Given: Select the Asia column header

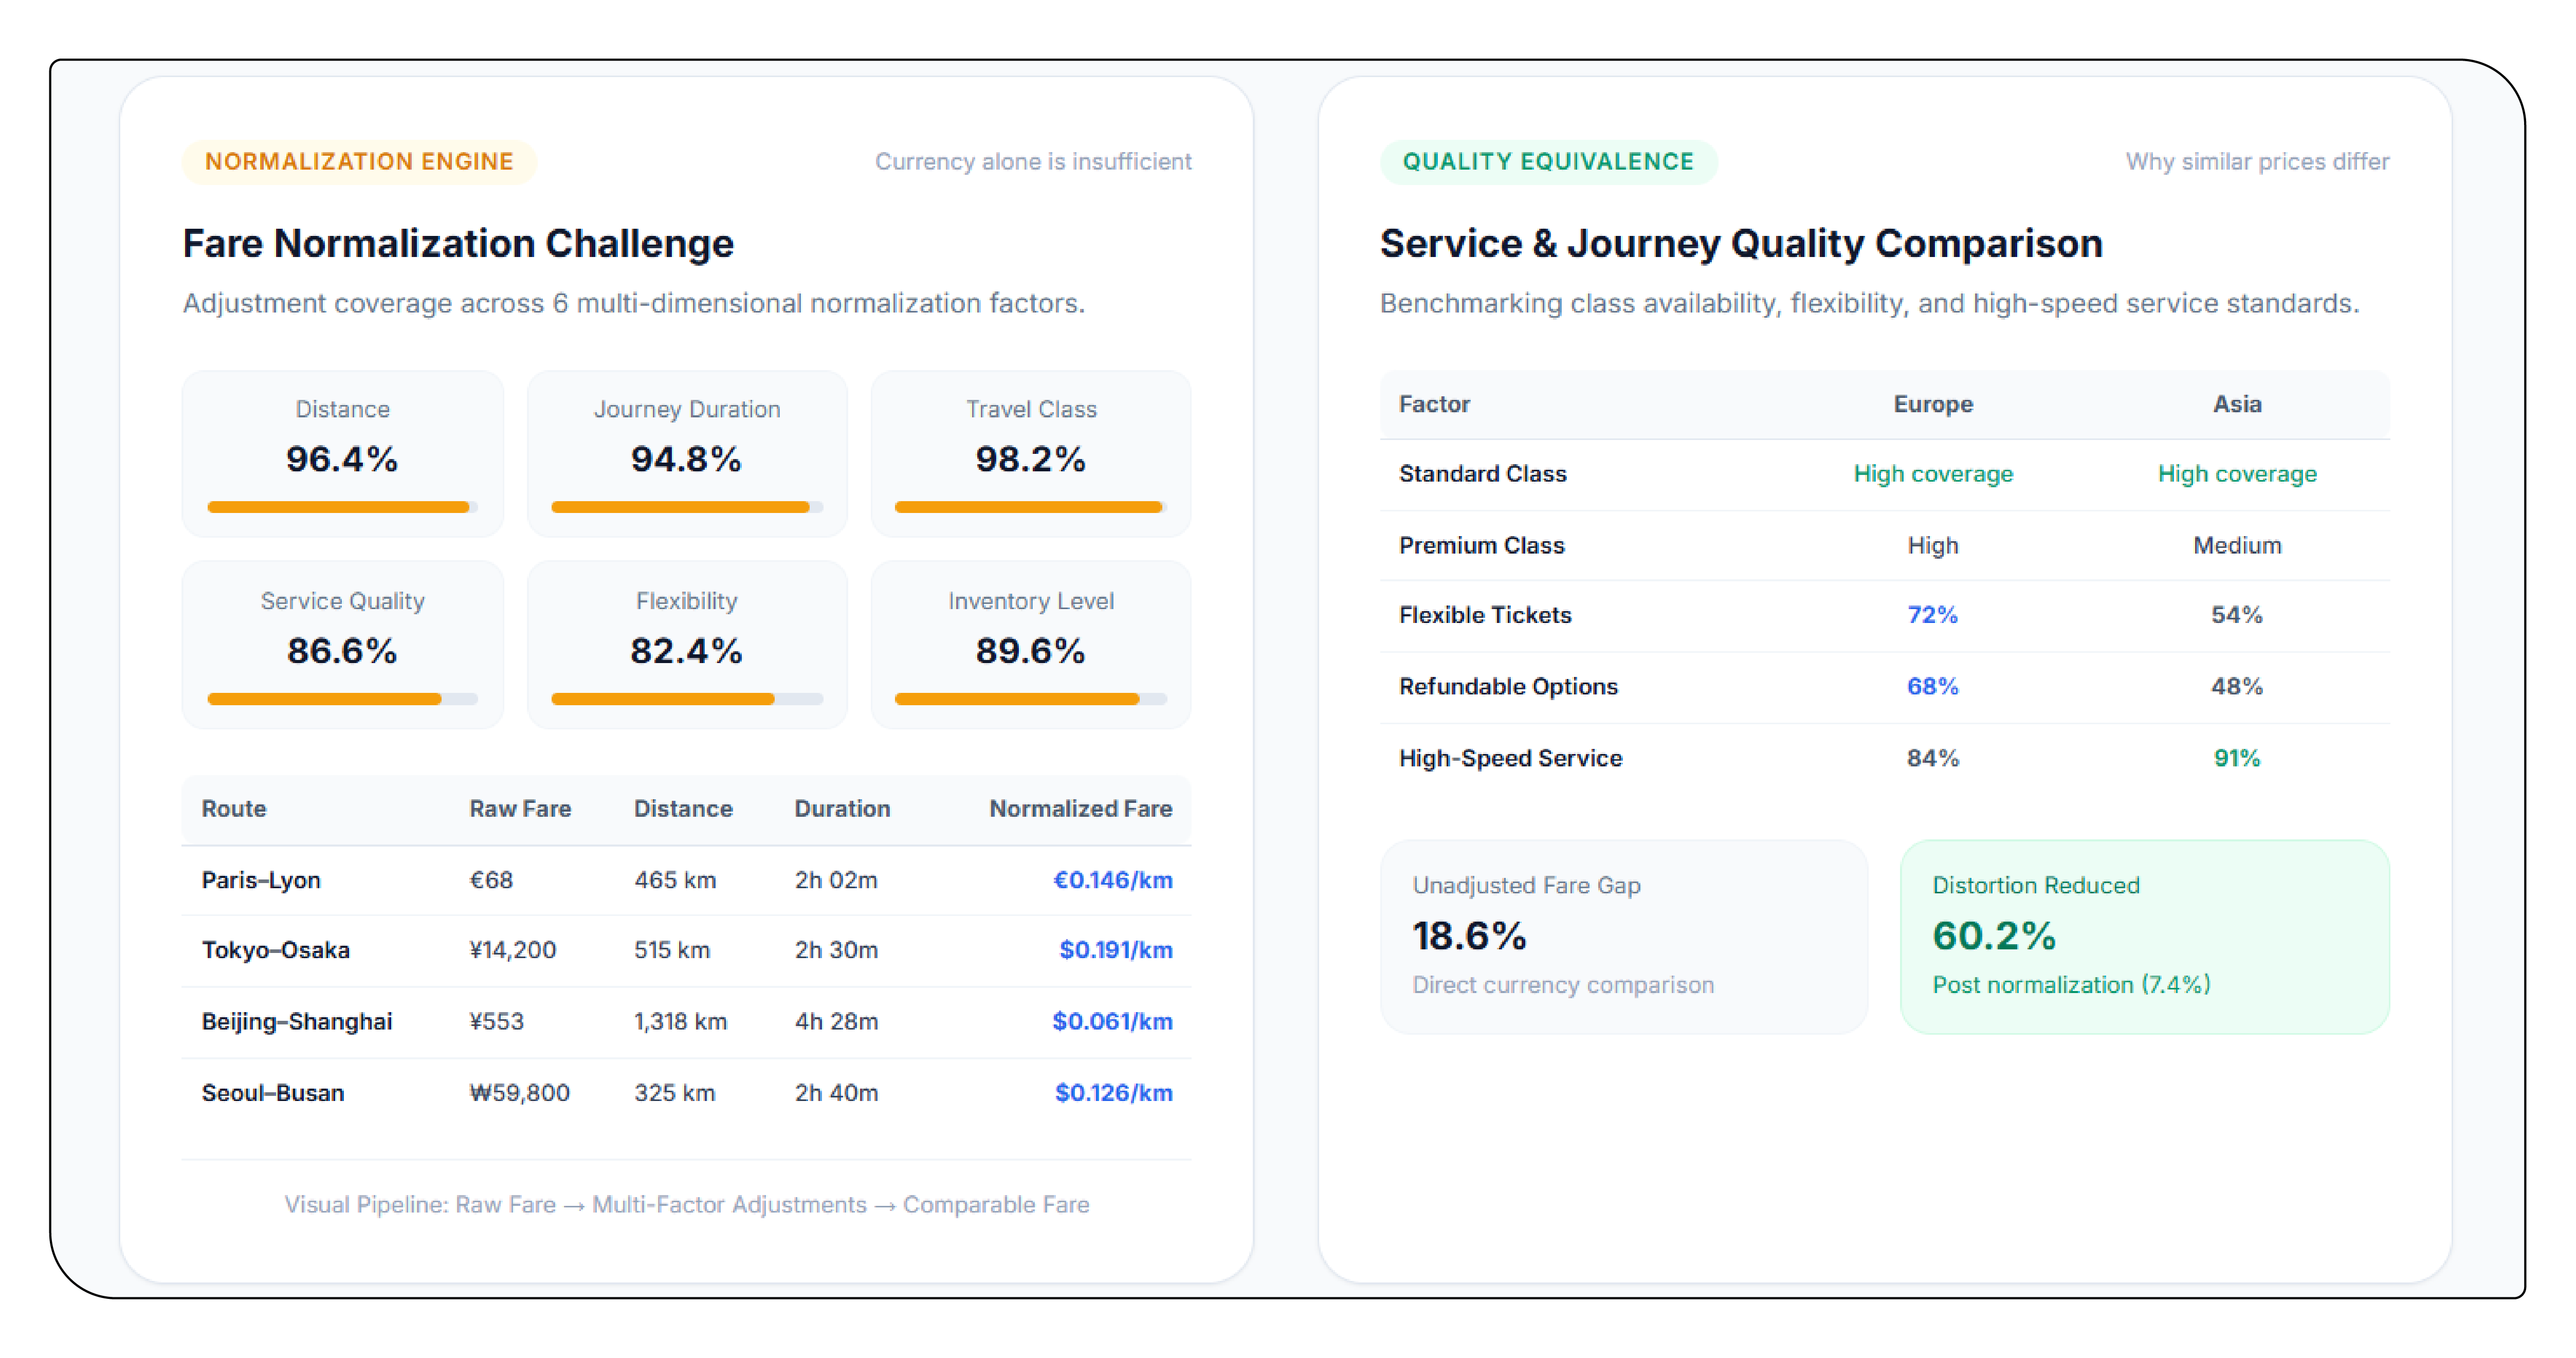Looking at the screenshot, I should 2237,405.
